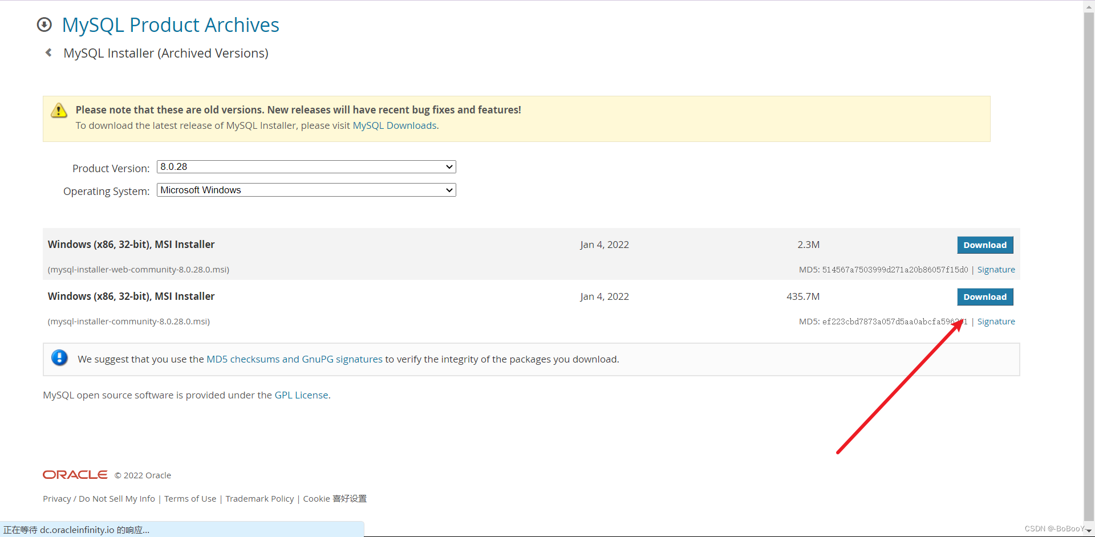The image size is (1095, 537).
Task: Download the 2.3M web community installer
Action: pyautogui.click(x=985, y=245)
